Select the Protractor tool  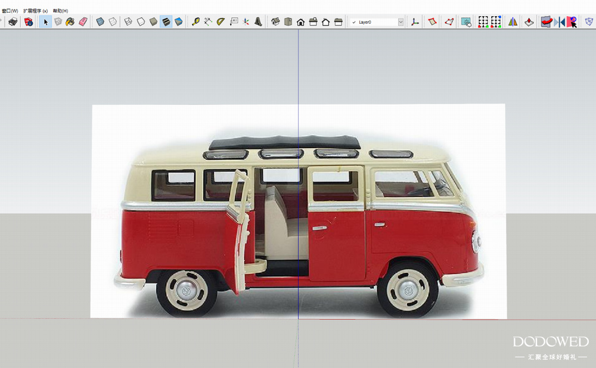coord(221,22)
